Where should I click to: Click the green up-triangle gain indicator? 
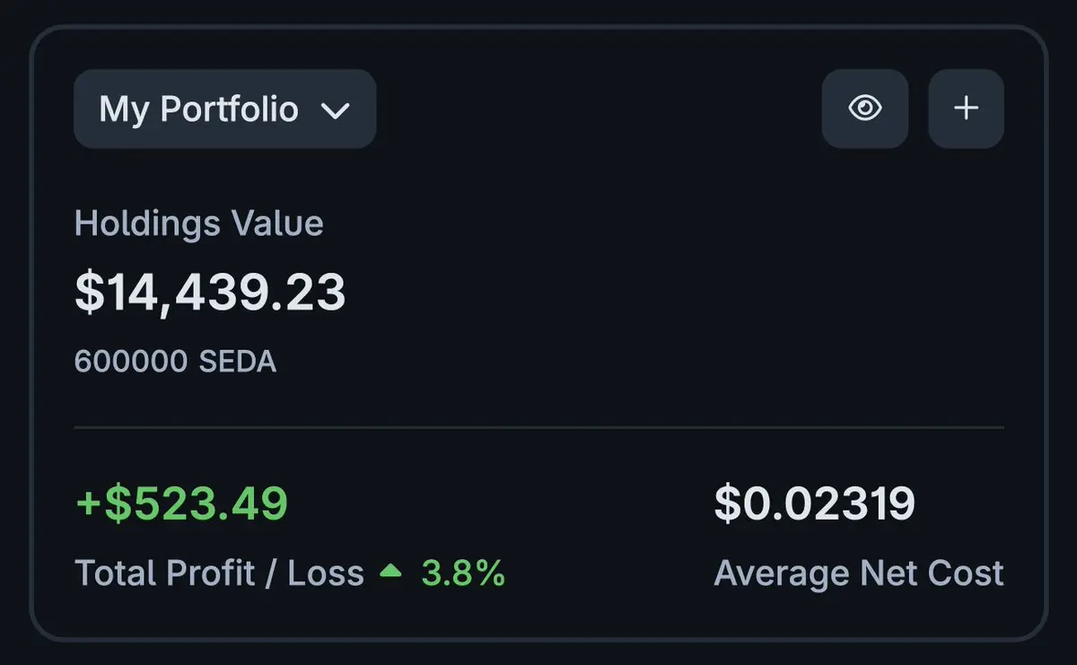click(390, 571)
